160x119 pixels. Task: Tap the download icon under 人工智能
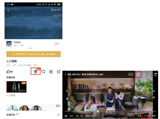pyautogui.click(x=51, y=72)
